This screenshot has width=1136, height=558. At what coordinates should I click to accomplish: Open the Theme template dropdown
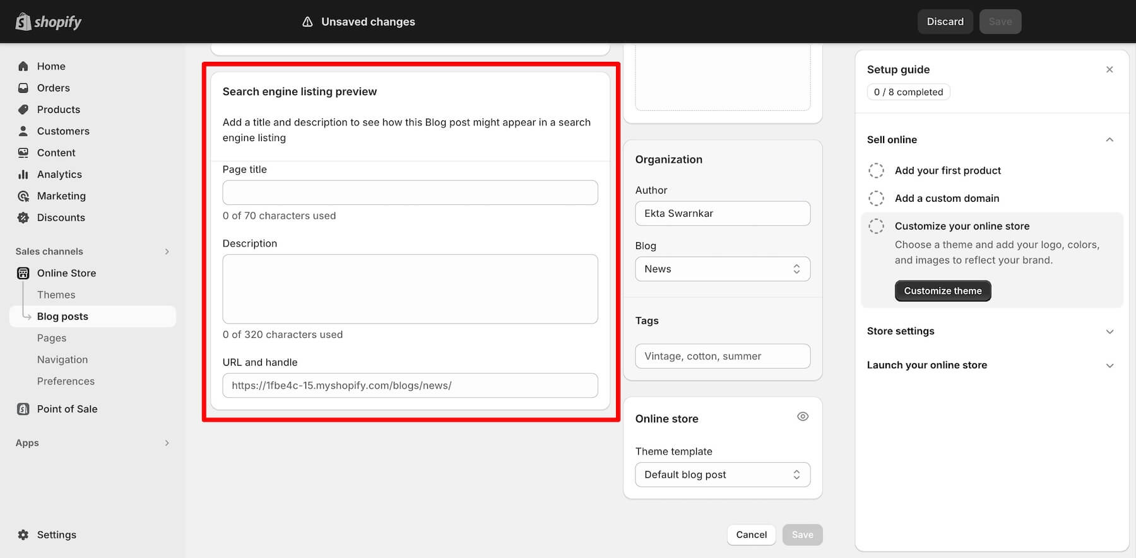pos(722,475)
